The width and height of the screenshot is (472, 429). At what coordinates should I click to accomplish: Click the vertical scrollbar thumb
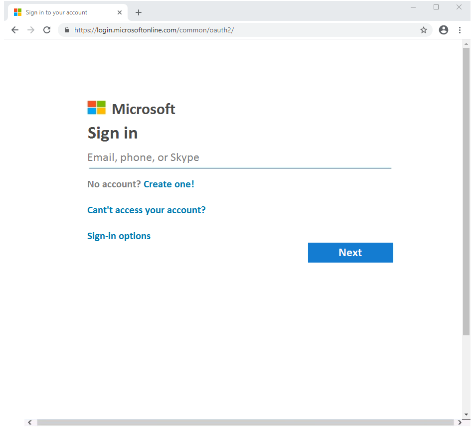pyautogui.click(x=466, y=189)
